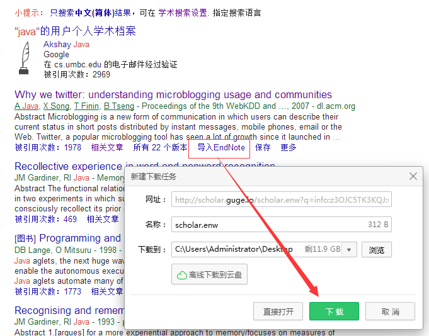The width and height of the screenshot is (429, 336).
Task: Click the 网址 URL input field
Action: (x=282, y=199)
